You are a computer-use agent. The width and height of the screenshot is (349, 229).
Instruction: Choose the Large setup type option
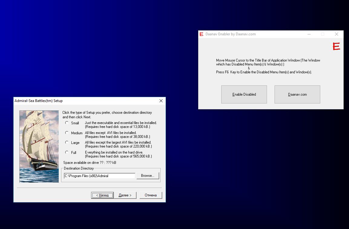(x=67, y=142)
